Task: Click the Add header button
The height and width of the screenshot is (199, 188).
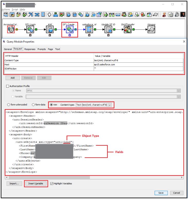Action: [13, 78]
